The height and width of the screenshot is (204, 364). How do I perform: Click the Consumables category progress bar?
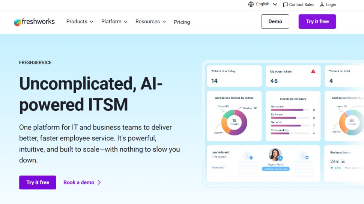(x=290, y=133)
